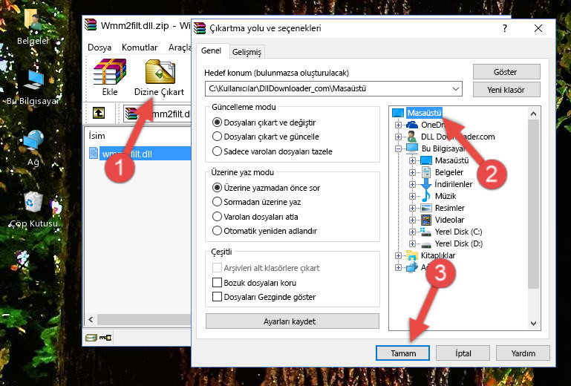Viewport: 571px width, 386px height.
Task: Click the drive icon in the WinRAR status bar
Action: (91, 338)
